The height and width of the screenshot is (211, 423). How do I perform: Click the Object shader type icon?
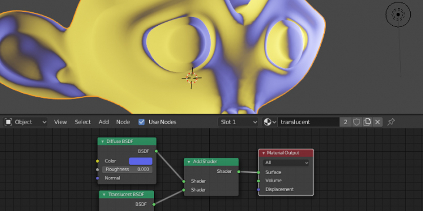coord(8,122)
